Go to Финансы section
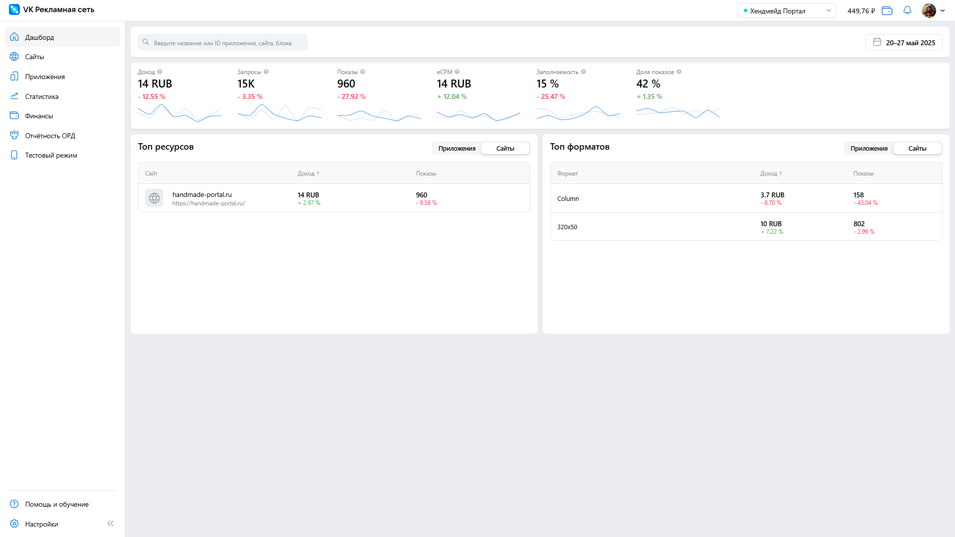Image resolution: width=955 pixels, height=537 pixels. click(x=39, y=116)
